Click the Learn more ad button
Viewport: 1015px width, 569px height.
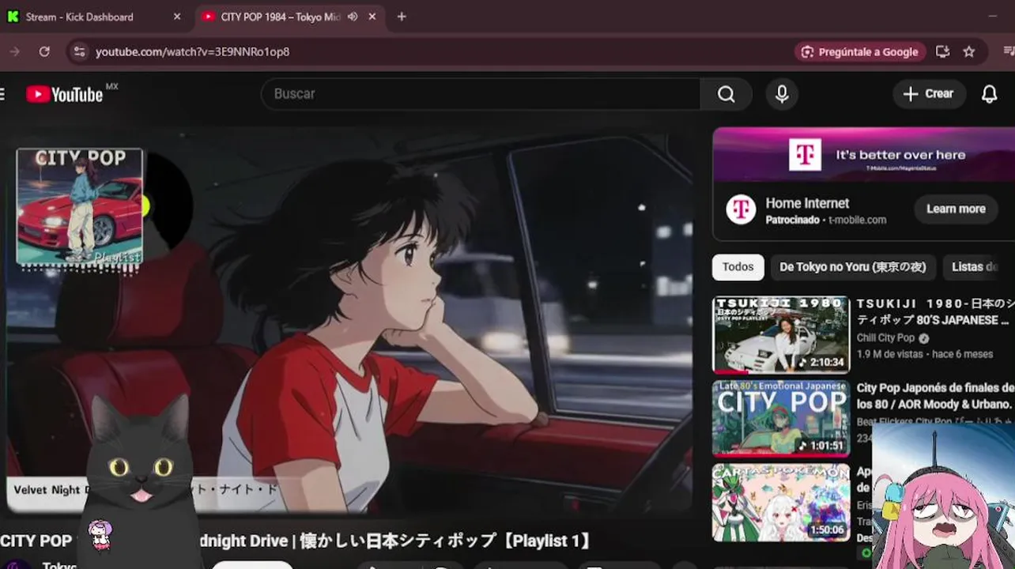(956, 209)
